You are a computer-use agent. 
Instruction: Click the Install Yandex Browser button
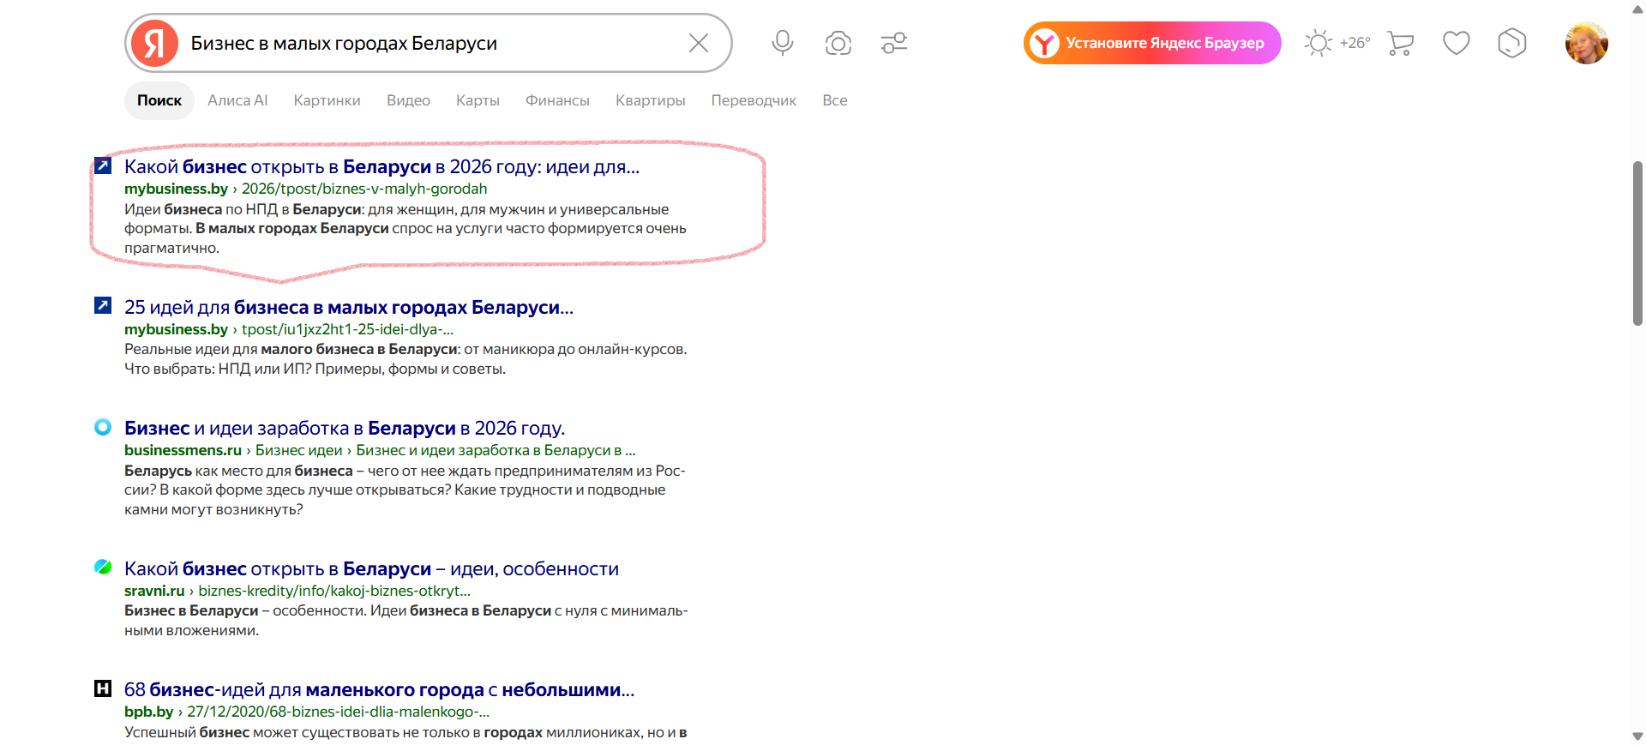pos(1152,43)
